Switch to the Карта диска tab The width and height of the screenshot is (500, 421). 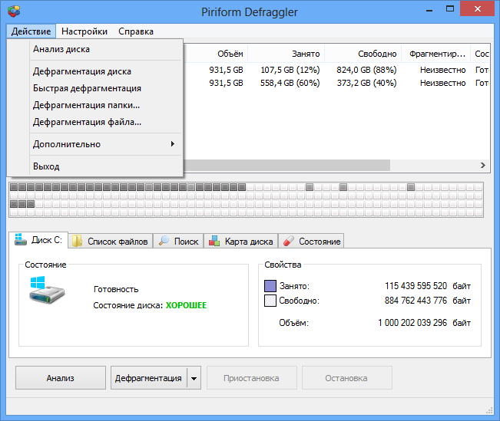(x=241, y=242)
